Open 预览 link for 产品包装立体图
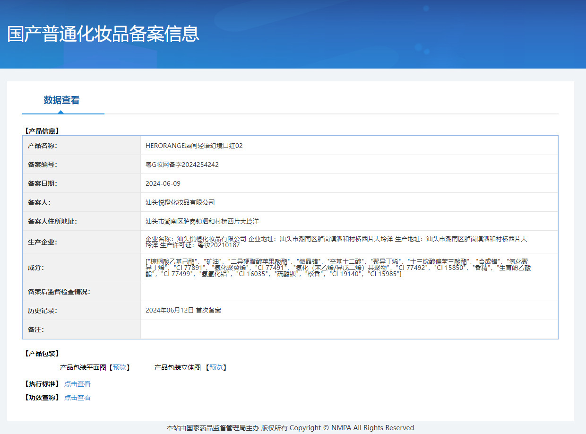Viewport: 586px width, 434px height. pos(216,367)
